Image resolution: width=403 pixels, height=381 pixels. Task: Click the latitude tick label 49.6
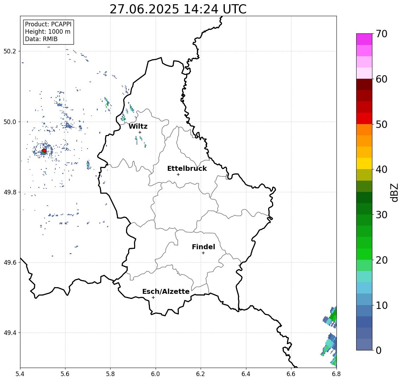click(x=10, y=263)
